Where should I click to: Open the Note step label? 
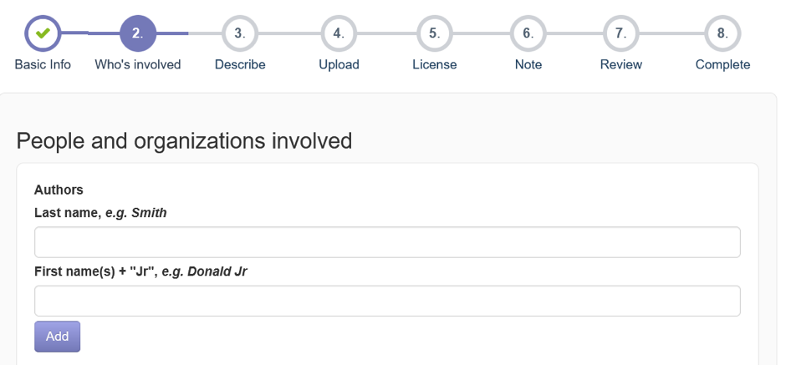click(x=528, y=64)
